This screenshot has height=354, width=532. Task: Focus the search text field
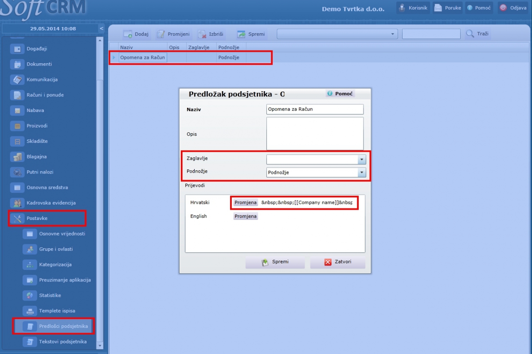coord(431,34)
